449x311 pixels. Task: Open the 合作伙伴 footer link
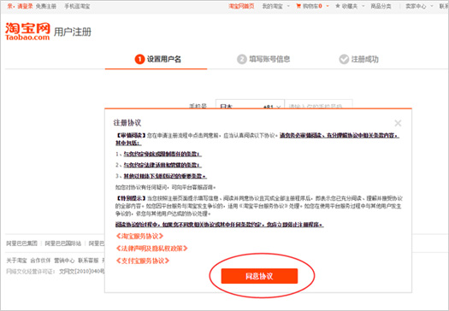click(x=40, y=261)
